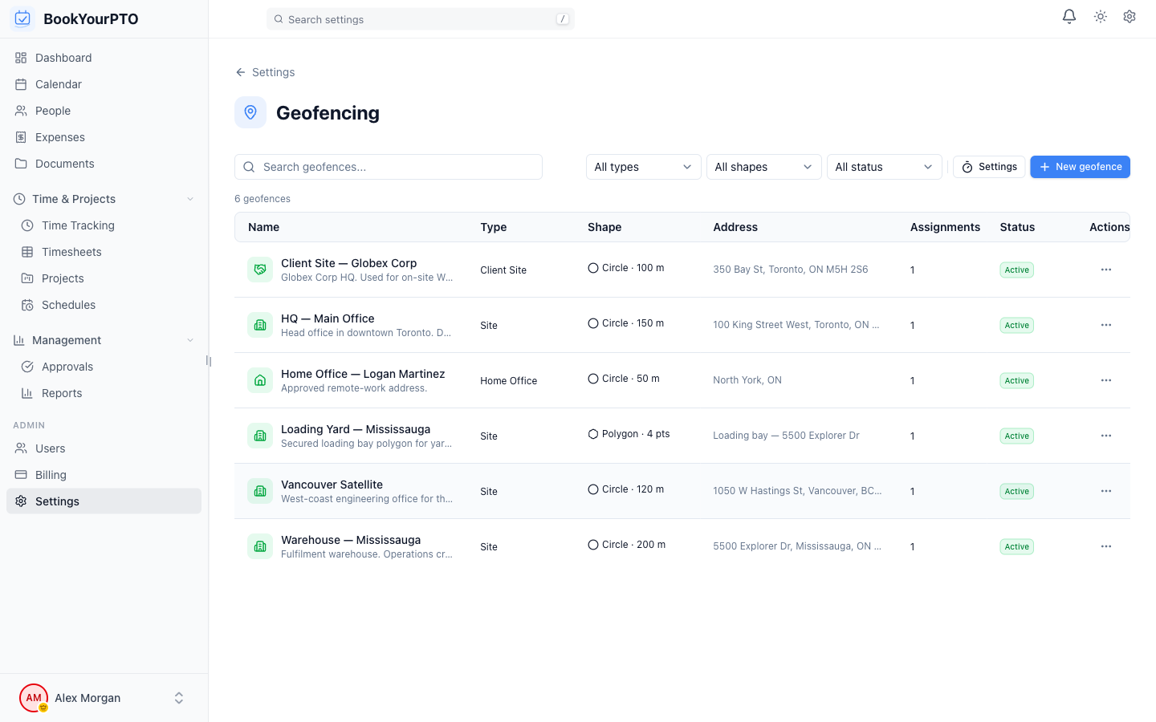Open Calendar from the sidebar icon
Image resolution: width=1156 pixels, height=722 pixels.
pos(19,83)
